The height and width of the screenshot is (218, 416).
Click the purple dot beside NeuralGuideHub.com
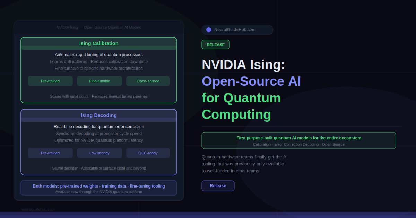tap(208, 30)
